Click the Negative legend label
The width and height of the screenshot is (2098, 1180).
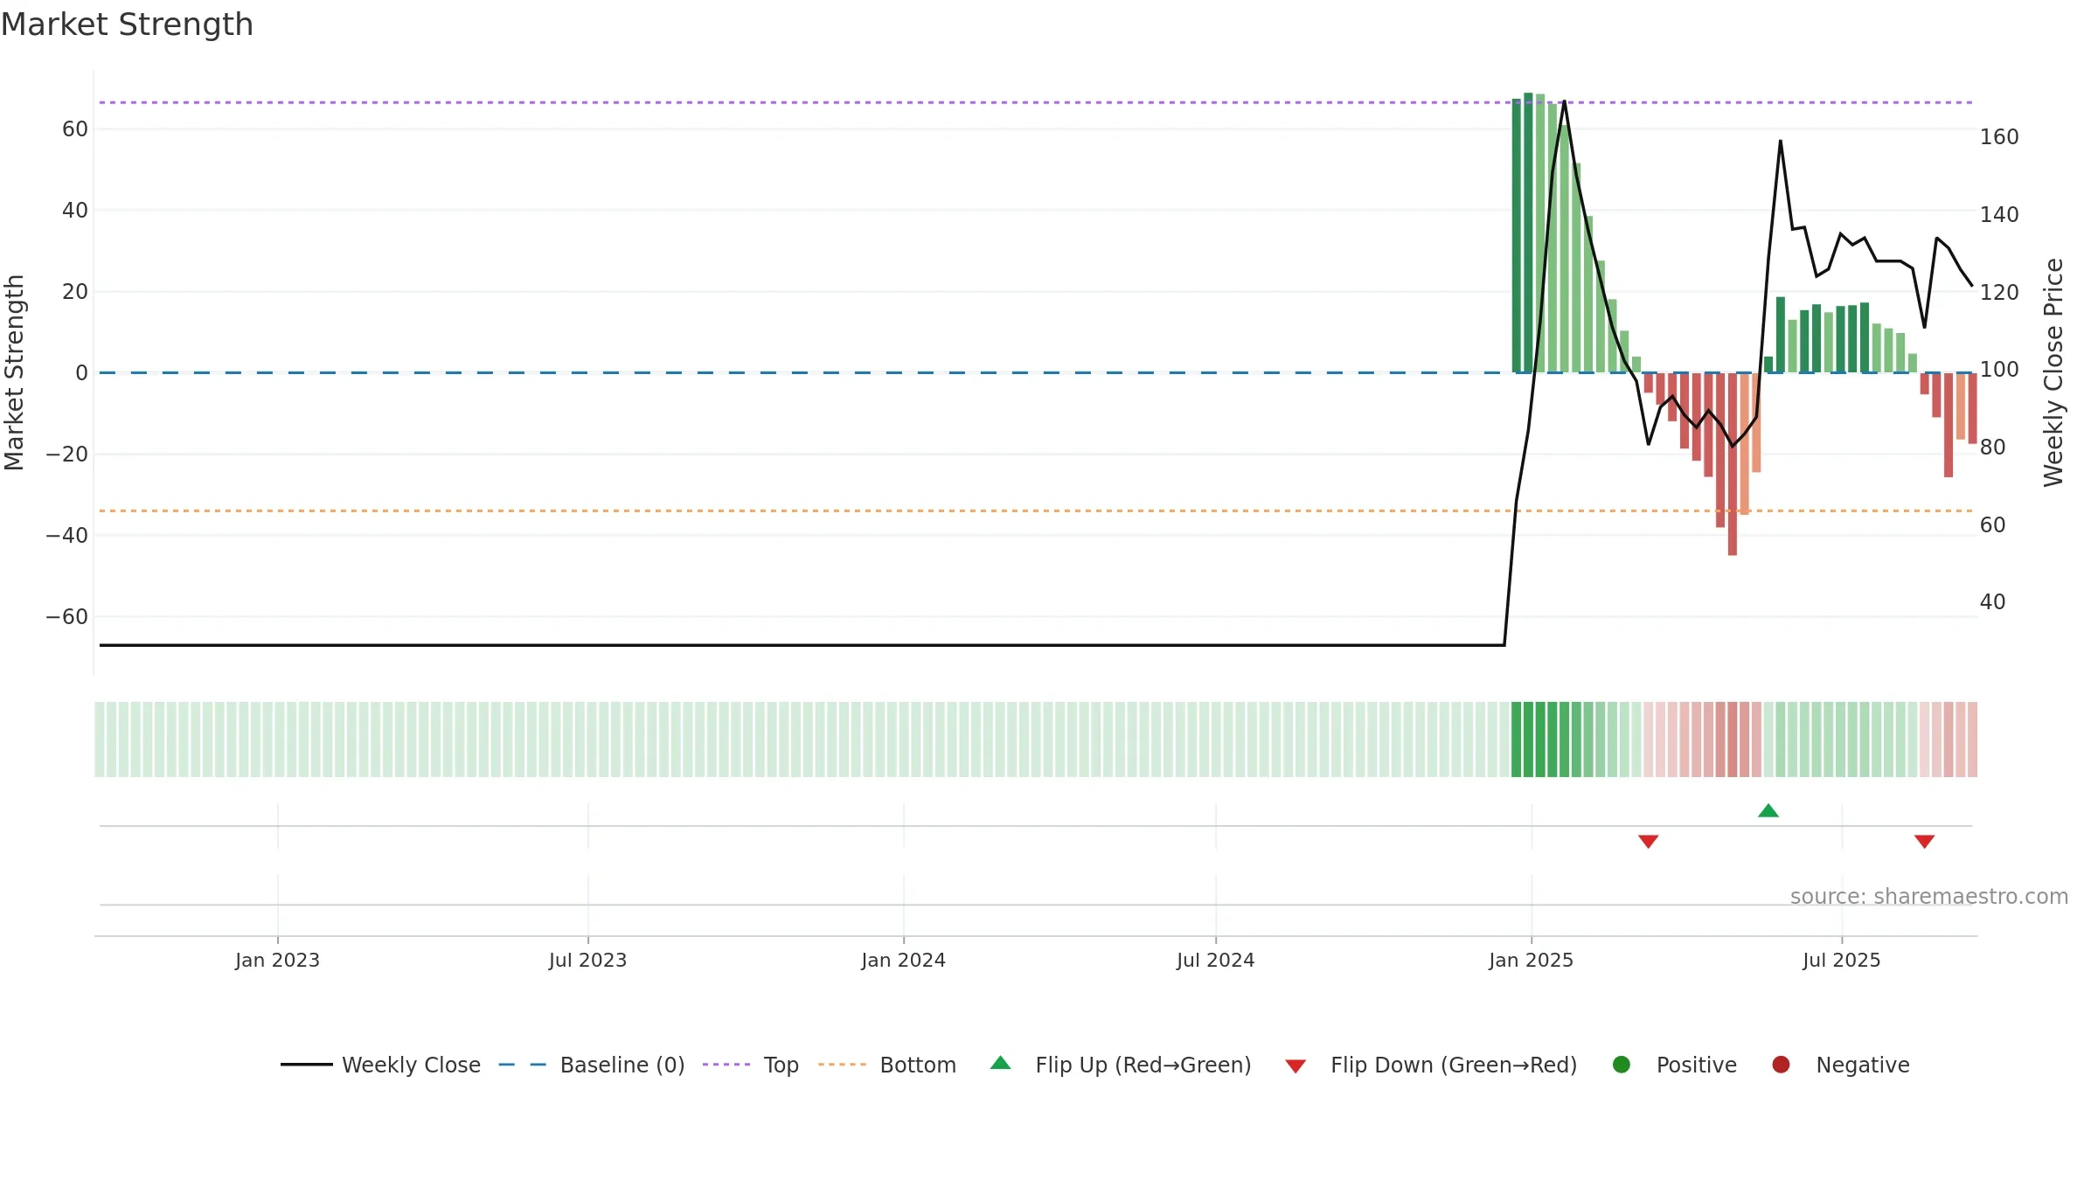point(1863,1065)
